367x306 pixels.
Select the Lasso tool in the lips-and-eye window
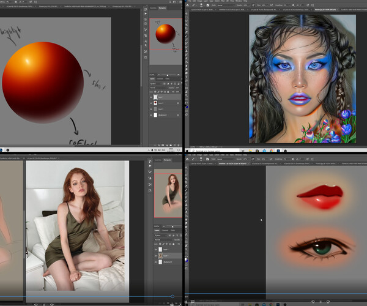(x=187, y=175)
